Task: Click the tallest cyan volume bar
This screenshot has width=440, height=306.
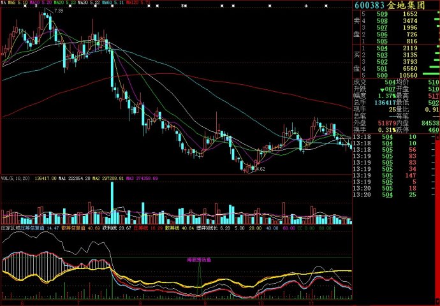Action: (112, 203)
